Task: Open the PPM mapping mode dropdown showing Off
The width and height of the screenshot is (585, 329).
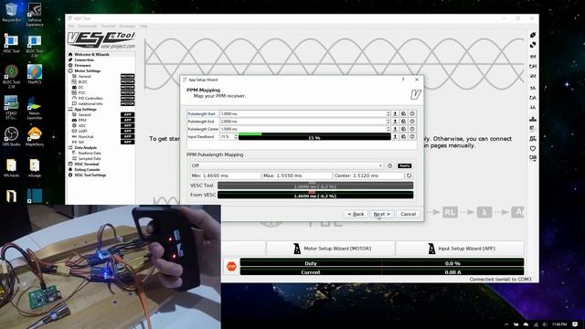Action: coord(286,165)
